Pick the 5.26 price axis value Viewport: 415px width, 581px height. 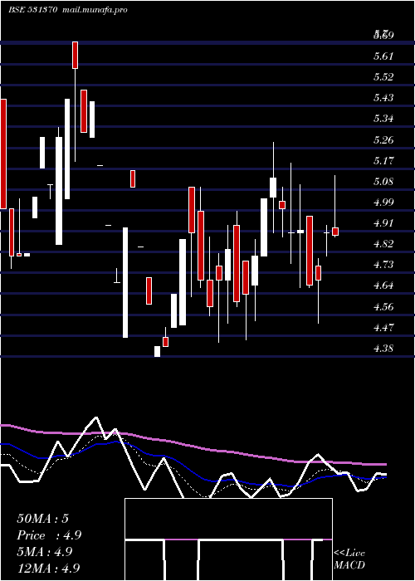(x=383, y=140)
